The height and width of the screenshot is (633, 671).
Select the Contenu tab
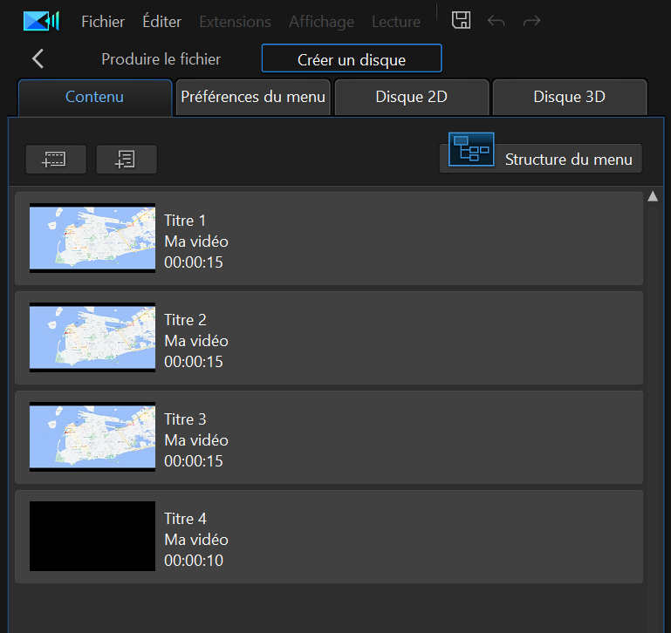tap(94, 97)
